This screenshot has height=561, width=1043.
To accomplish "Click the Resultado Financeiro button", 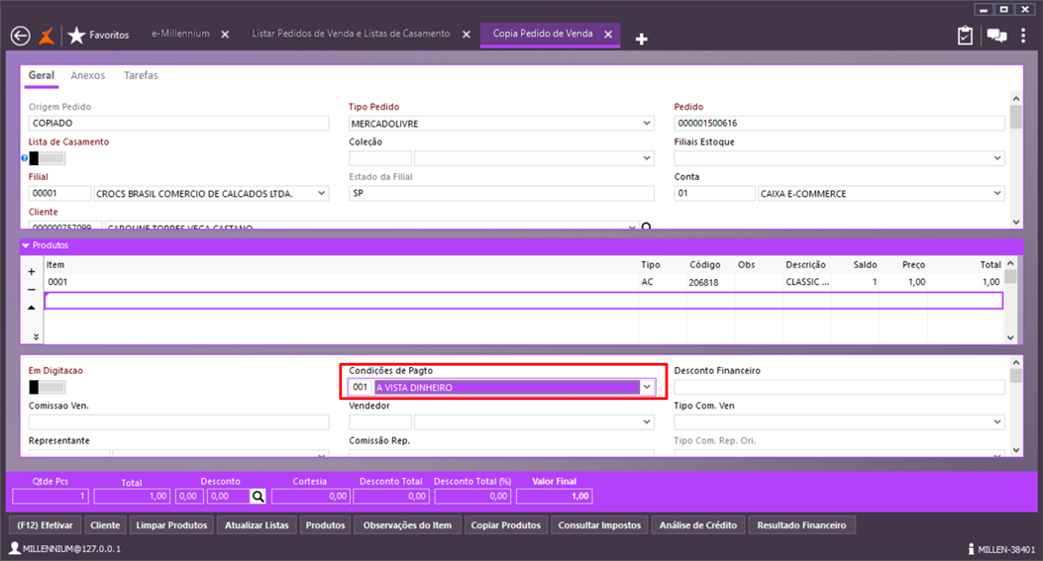I will pos(801,525).
